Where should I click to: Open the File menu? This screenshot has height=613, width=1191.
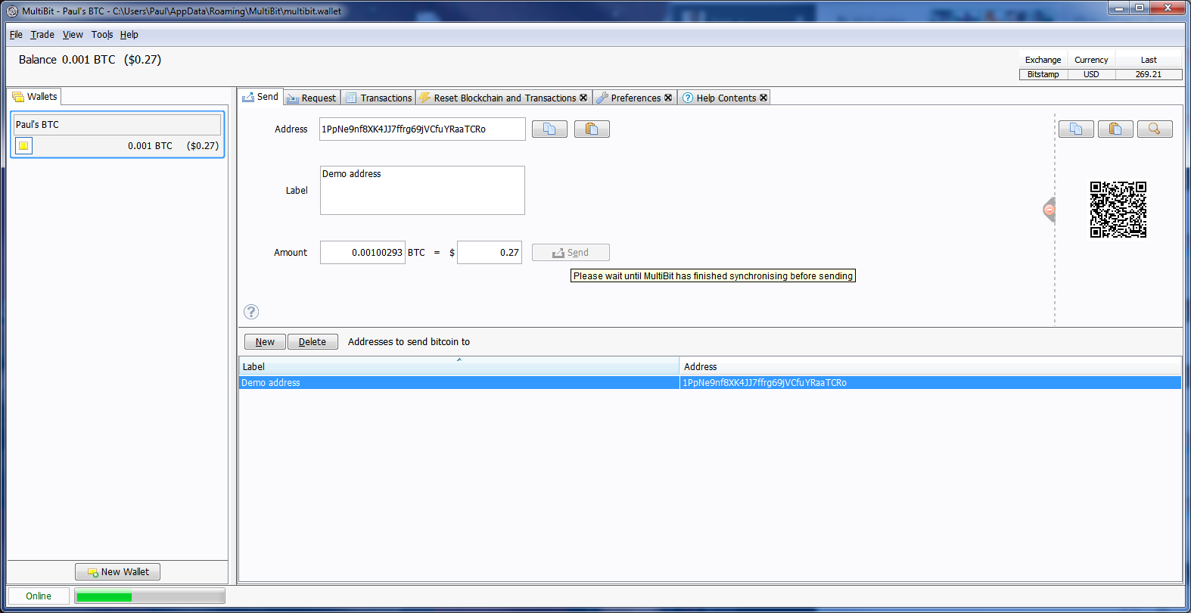(x=16, y=35)
